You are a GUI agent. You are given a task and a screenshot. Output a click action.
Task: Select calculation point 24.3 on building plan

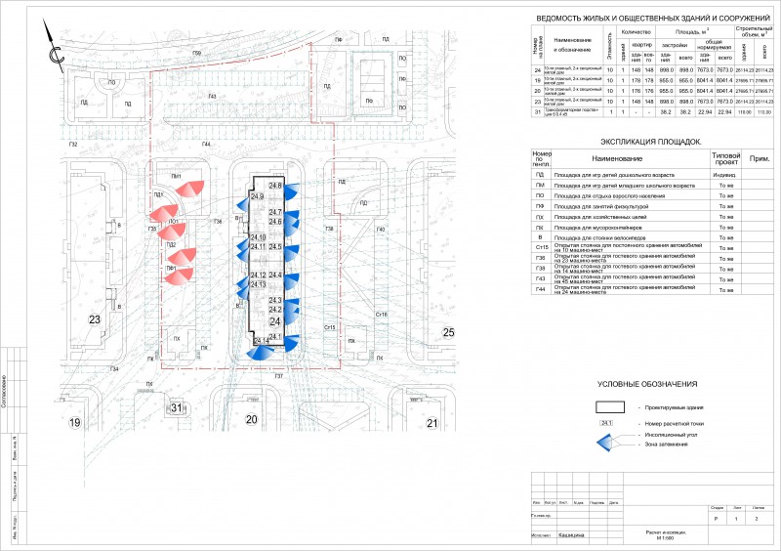tap(275, 300)
